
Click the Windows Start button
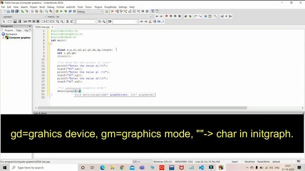[x=5, y=168]
